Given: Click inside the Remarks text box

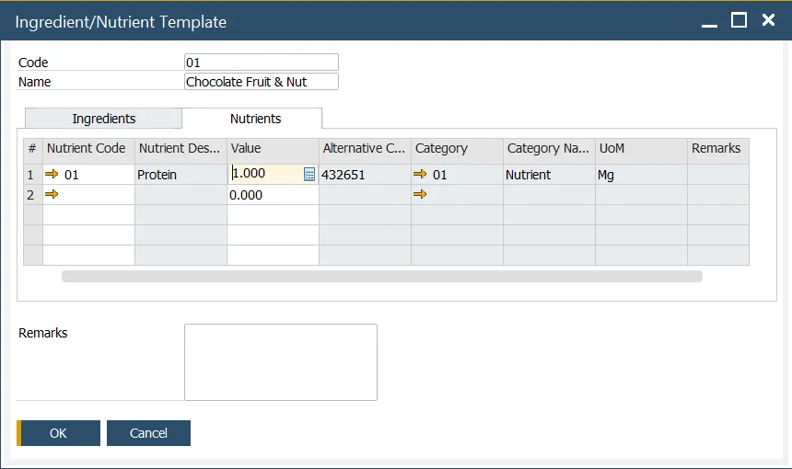Looking at the screenshot, I should (x=281, y=362).
